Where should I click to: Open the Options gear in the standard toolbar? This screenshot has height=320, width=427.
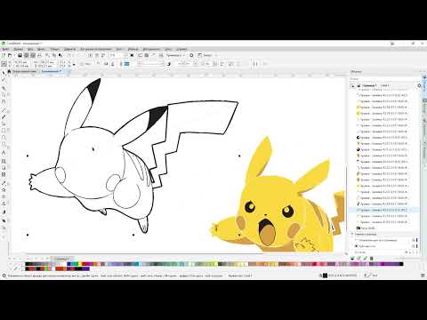191,55
